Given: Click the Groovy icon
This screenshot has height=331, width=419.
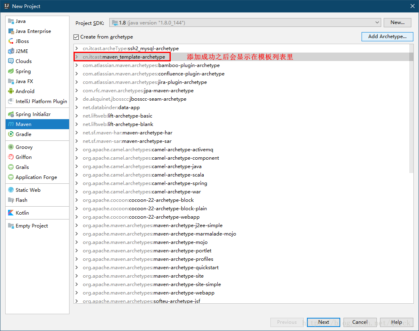Looking at the screenshot, I should pos(11,147).
